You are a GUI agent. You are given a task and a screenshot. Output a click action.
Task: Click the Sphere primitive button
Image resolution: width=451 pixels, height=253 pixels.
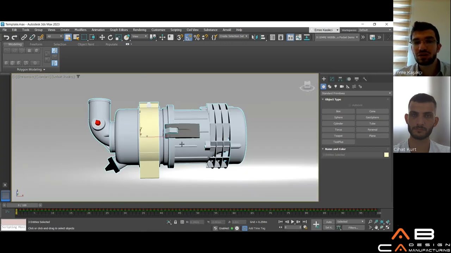(338, 117)
